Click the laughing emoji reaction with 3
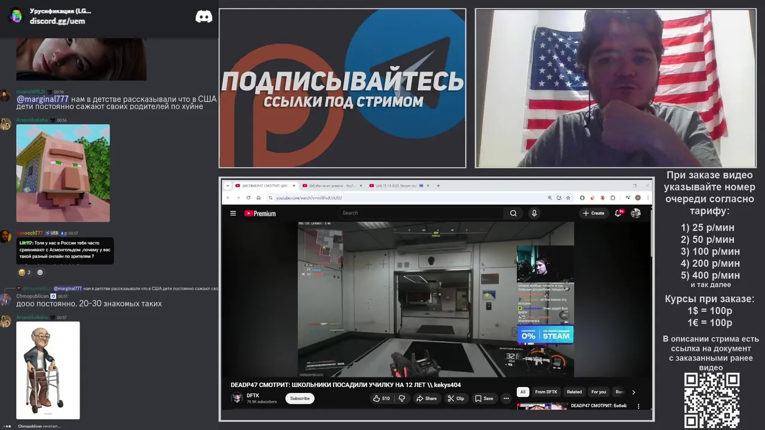The image size is (765, 430). [25, 272]
